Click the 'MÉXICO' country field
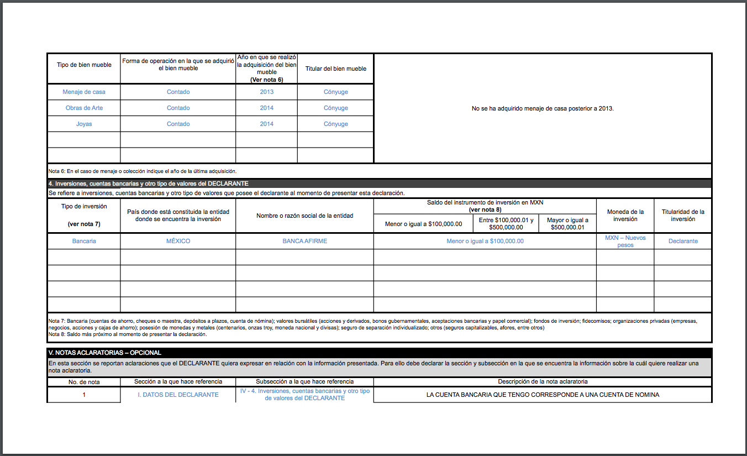Screen dimensions: 747x456 pyautogui.click(x=178, y=241)
